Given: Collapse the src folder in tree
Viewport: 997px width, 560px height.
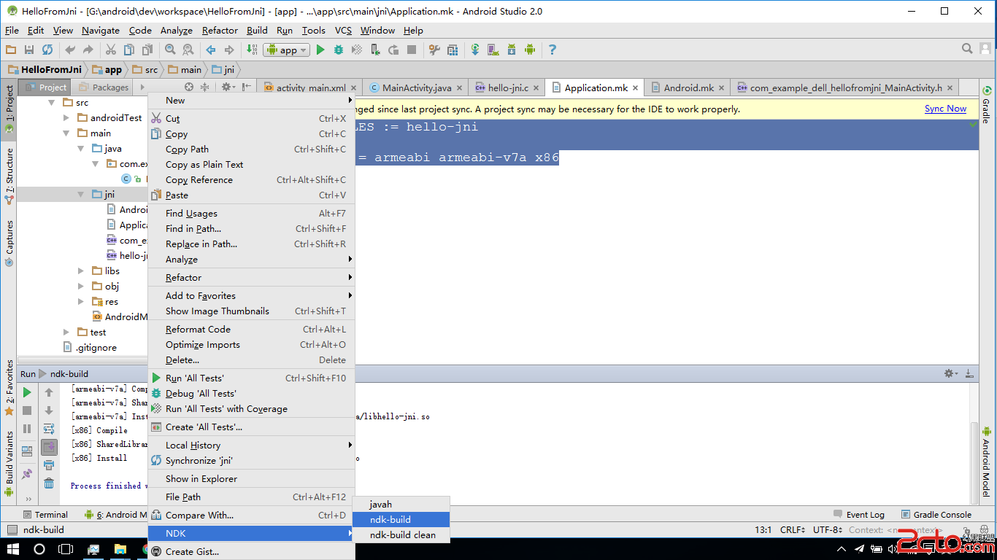Looking at the screenshot, I should click(x=52, y=103).
